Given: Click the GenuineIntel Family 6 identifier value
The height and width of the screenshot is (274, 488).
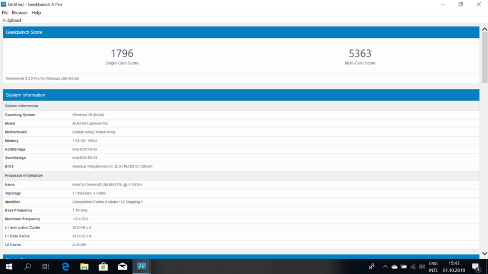Looking at the screenshot, I should [107, 202].
